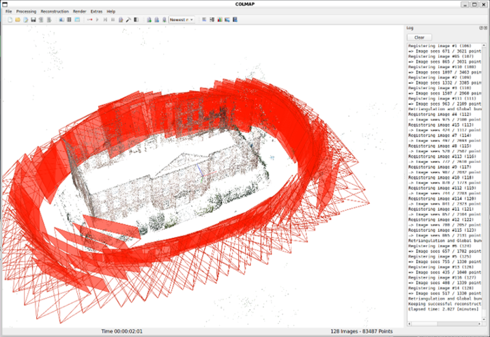Click the Log scrollbar up arrow
The width and height of the screenshot is (490, 337).
484,45
